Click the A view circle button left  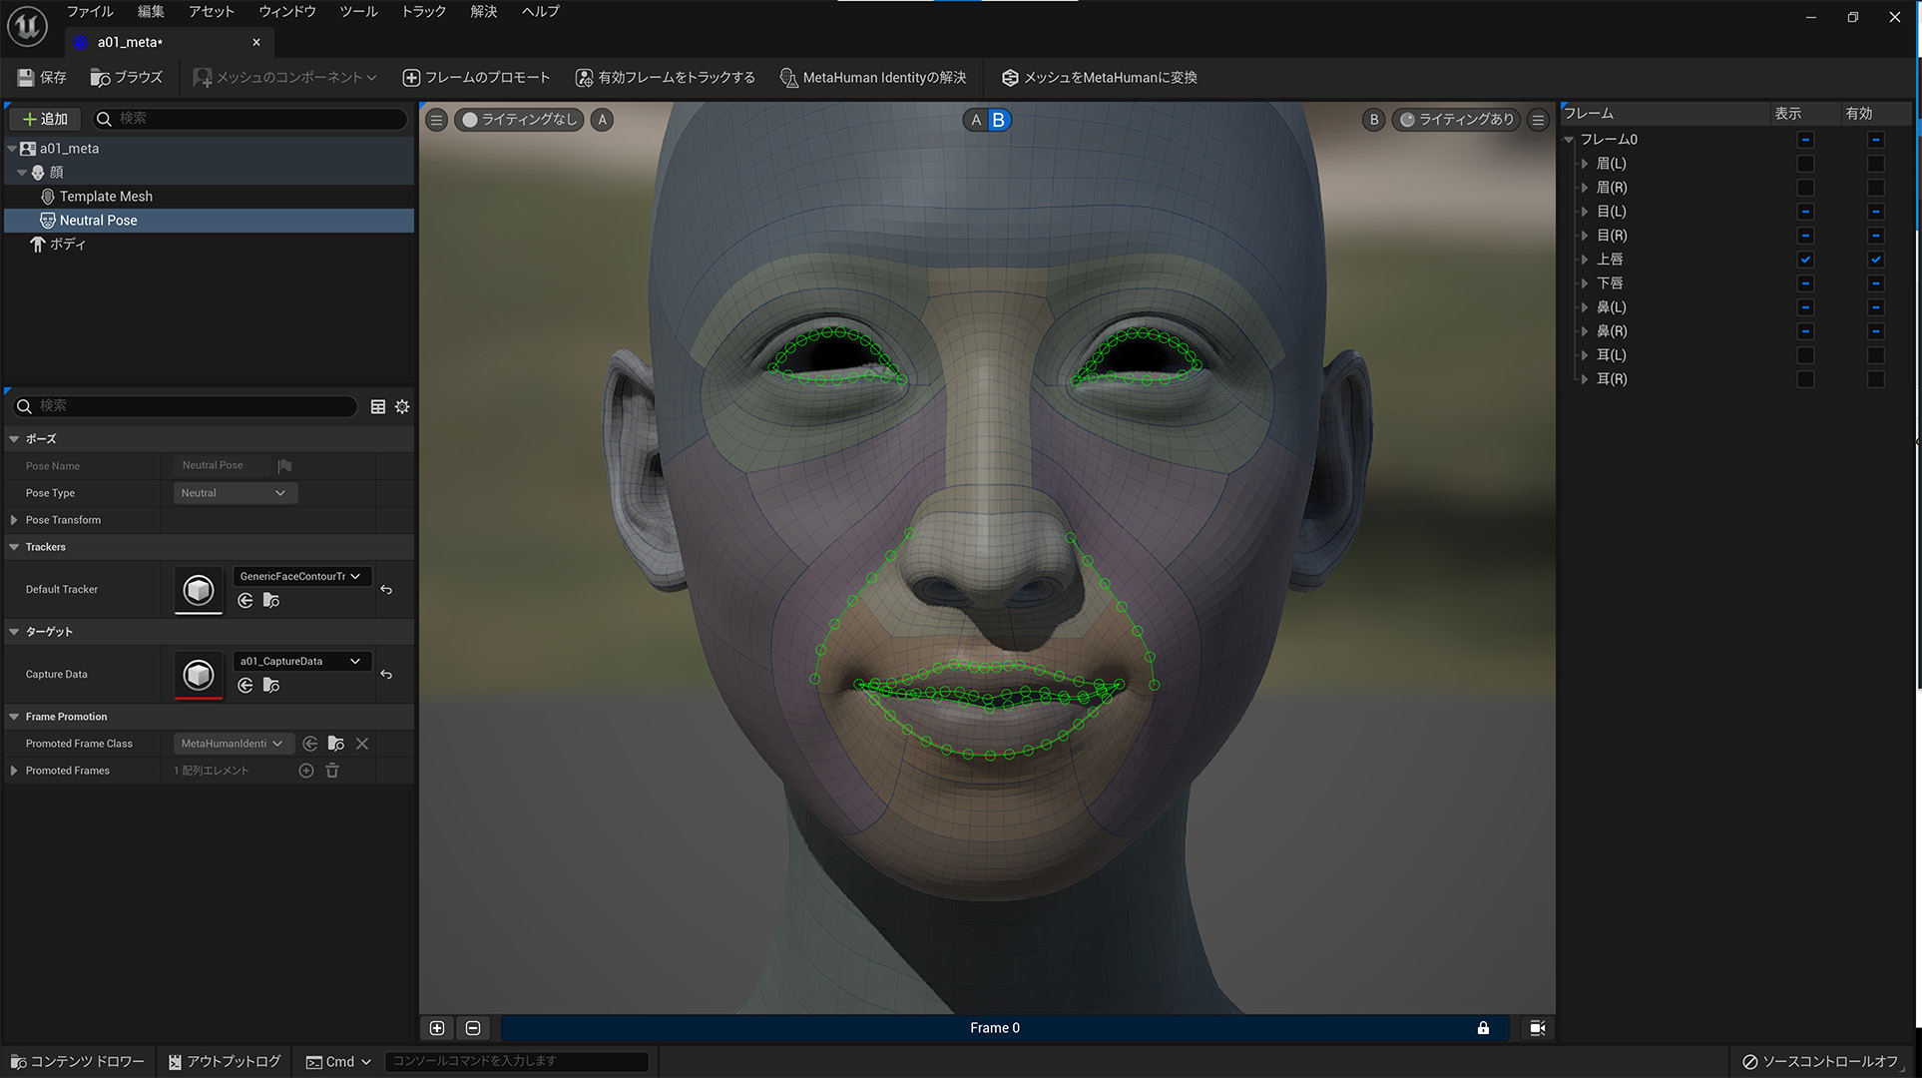602,120
